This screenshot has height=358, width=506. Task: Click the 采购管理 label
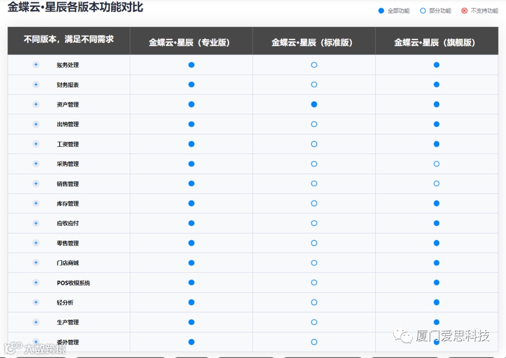[x=68, y=164]
